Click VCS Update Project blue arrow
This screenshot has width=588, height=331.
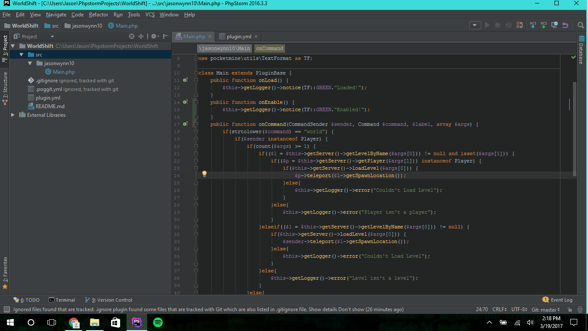(533, 25)
